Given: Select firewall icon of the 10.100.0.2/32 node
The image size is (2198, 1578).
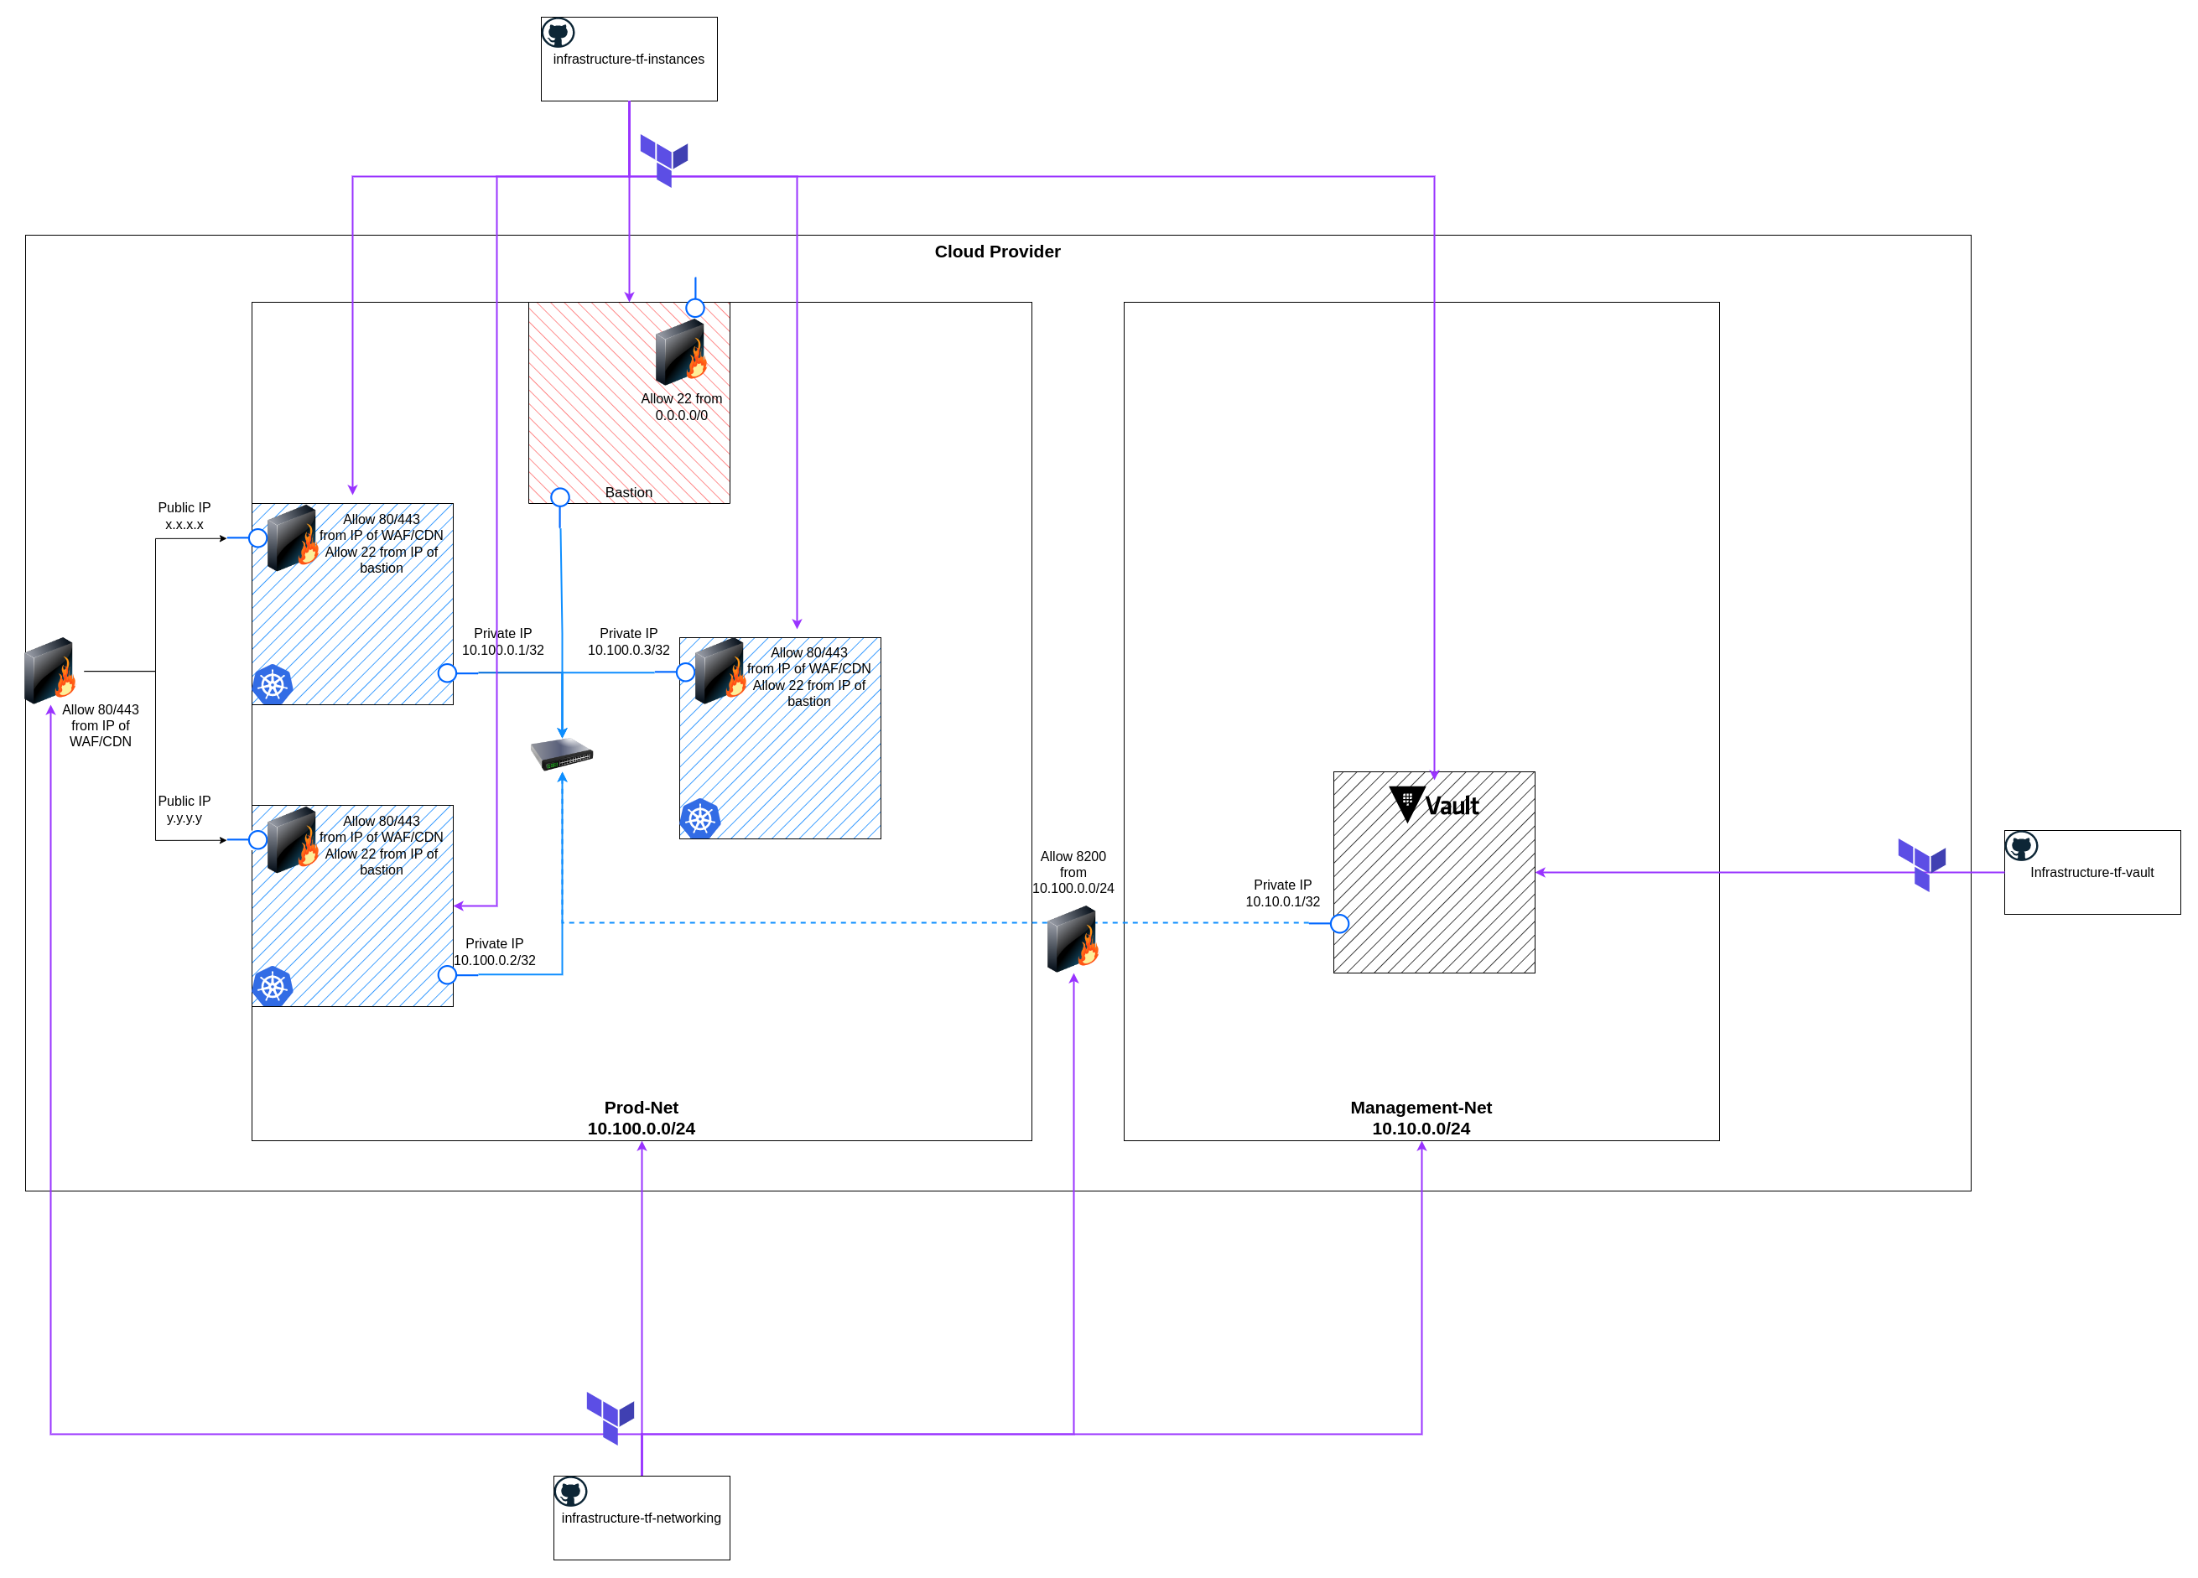Looking at the screenshot, I should tap(293, 840).
